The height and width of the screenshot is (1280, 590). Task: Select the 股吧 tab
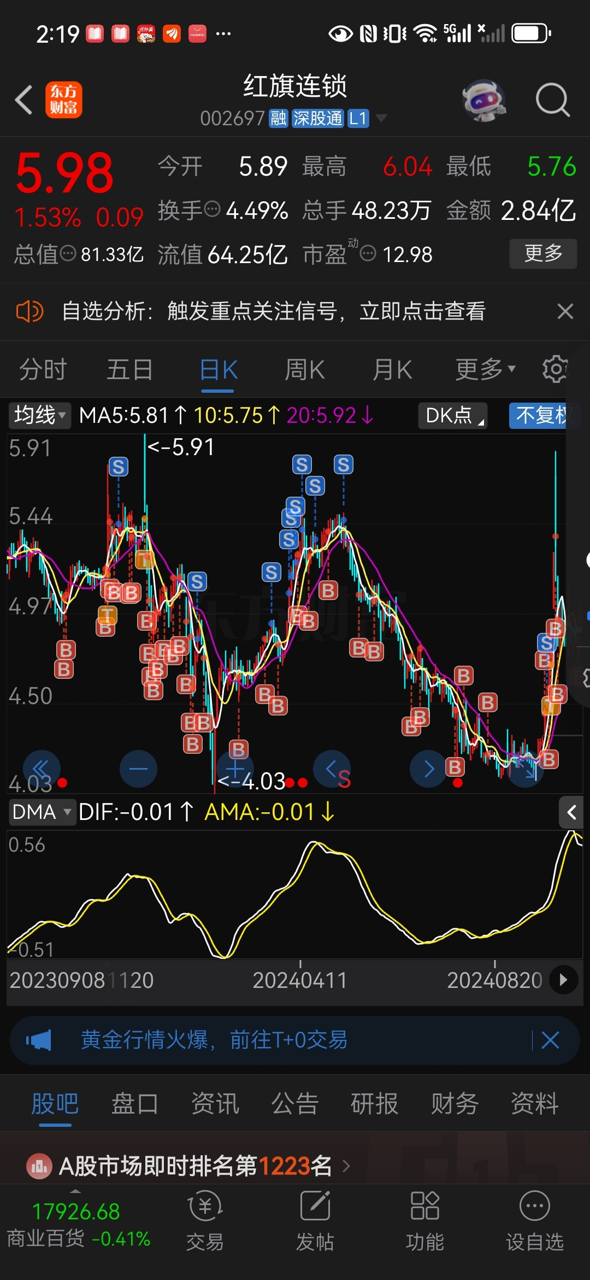click(55, 1103)
